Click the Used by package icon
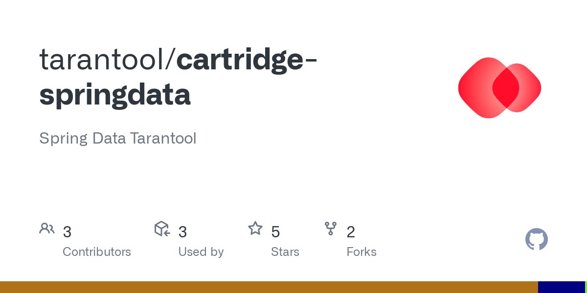 coord(162,229)
